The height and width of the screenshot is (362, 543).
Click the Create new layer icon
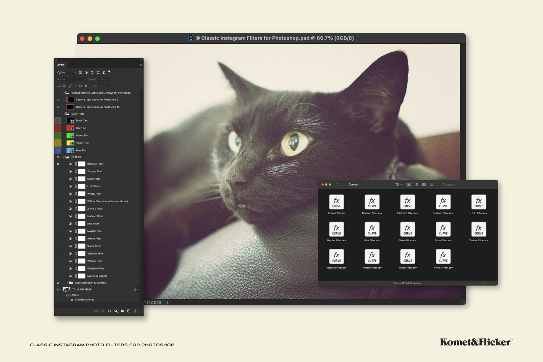pyautogui.click(x=129, y=311)
